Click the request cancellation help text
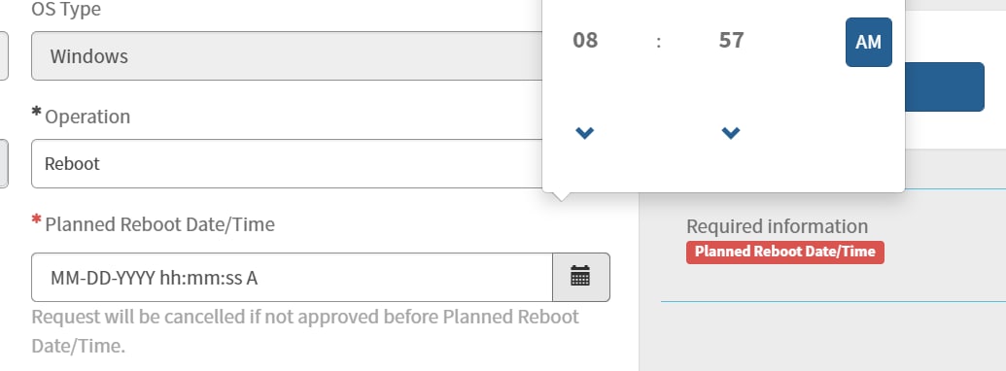Image resolution: width=1006 pixels, height=371 pixels. (x=305, y=331)
